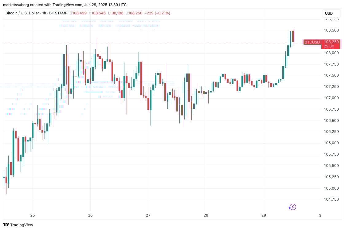Select the date label 29 on time axis
Screen dimensions: 345x230
(x=263, y=215)
